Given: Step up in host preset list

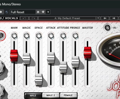Looking at the screenshot, I should (38, 12).
